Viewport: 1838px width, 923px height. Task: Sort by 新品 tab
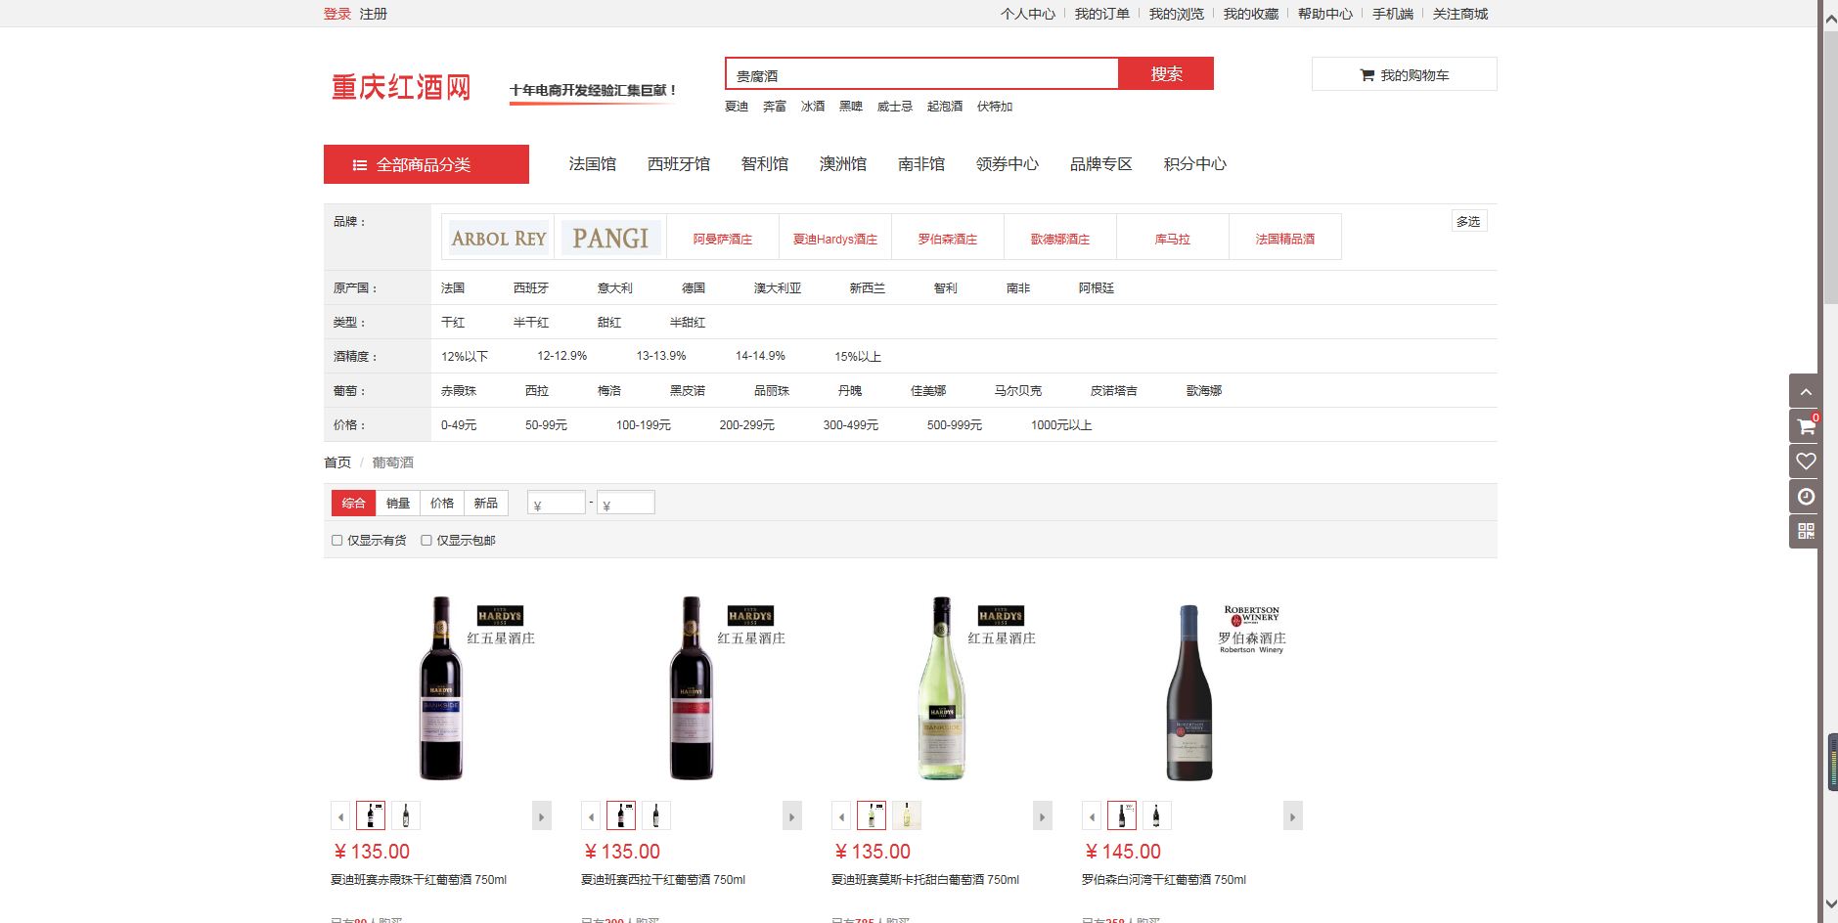tap(486, 503)
